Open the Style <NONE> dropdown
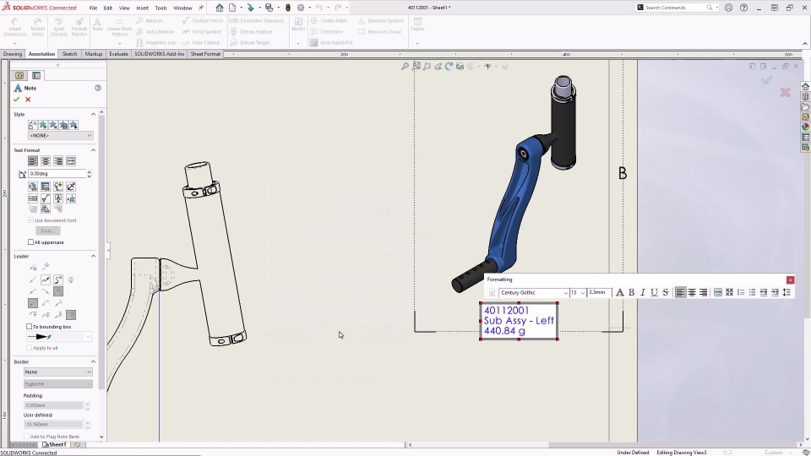 tap(60, 135)
